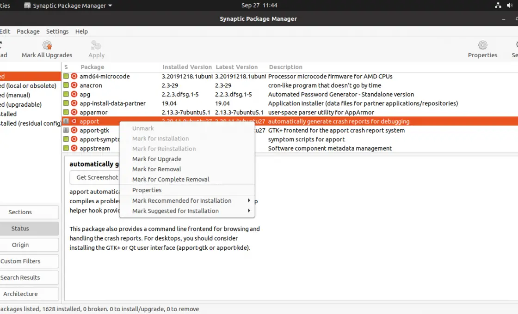Toggle status checkbox for anacron
This screenshot has width=518, height=314.
coord(66,85)
